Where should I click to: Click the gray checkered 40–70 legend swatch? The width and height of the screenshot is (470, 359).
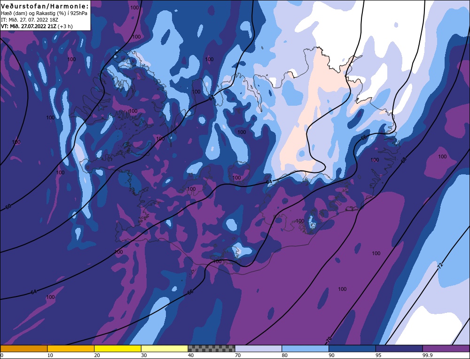[x=211, y=349]
